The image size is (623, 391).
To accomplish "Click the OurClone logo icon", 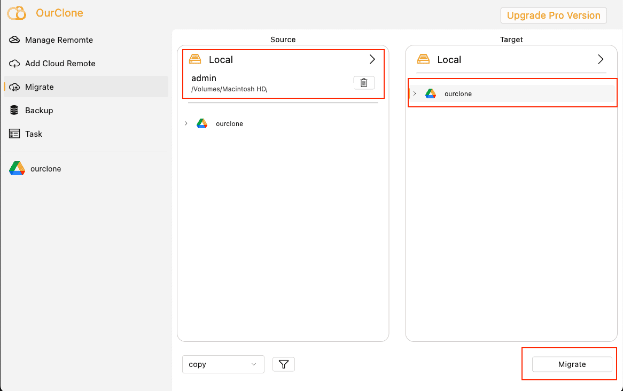I will pos(17,13).
